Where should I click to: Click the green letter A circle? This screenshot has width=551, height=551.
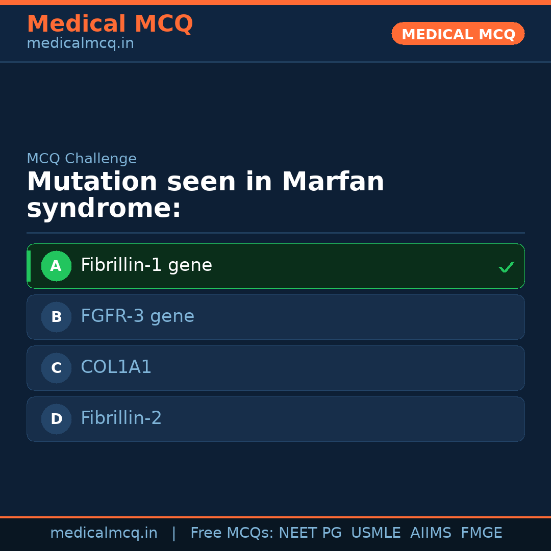(x=56, y=266)
